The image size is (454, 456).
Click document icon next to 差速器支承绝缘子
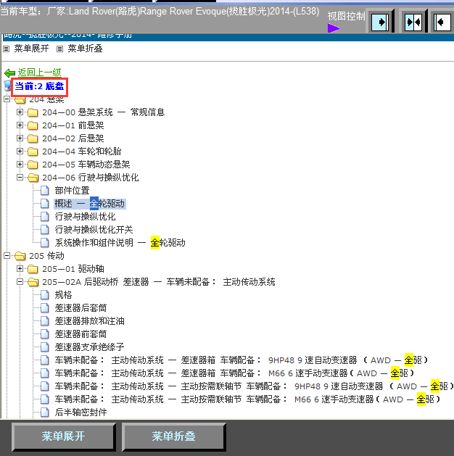pos(45,347)
